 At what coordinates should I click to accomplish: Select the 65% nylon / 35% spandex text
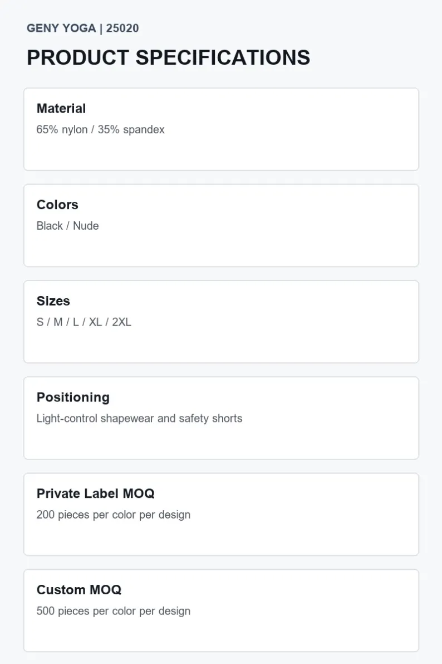(x=100, y=129)
